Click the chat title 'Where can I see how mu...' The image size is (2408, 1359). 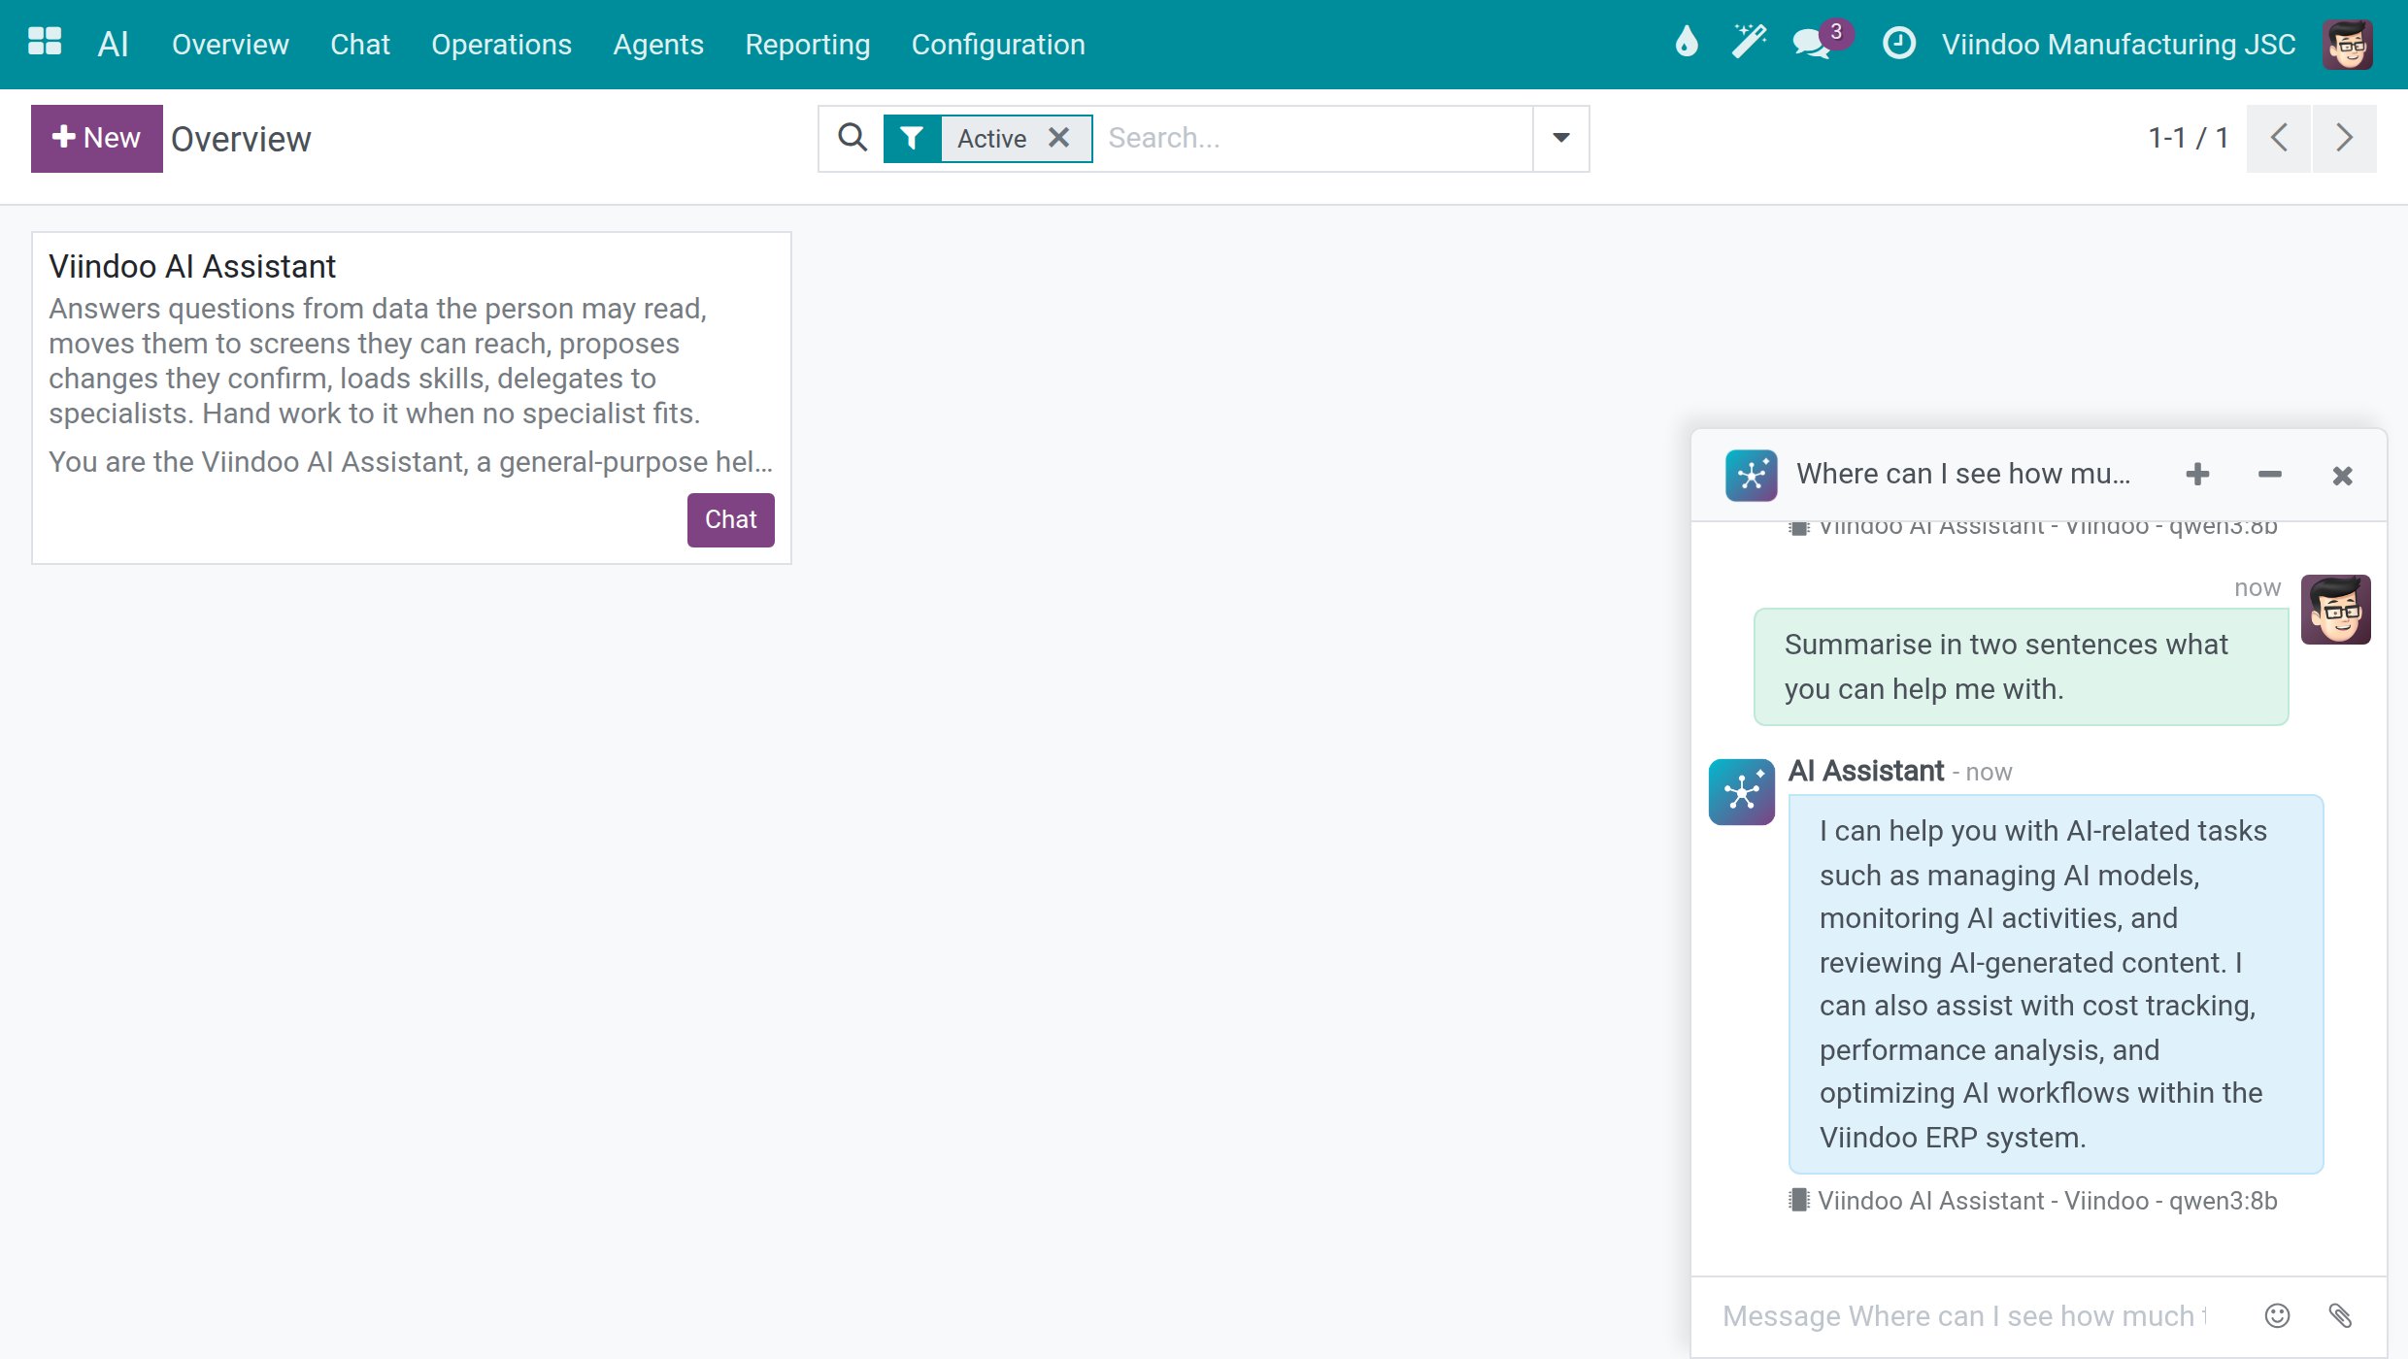coord(1963,474)
